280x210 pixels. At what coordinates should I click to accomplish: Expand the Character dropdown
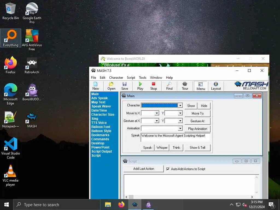coord(180,106)
